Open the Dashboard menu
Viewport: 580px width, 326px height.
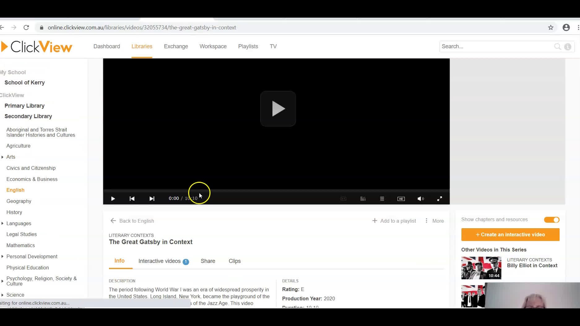(107, 46)
